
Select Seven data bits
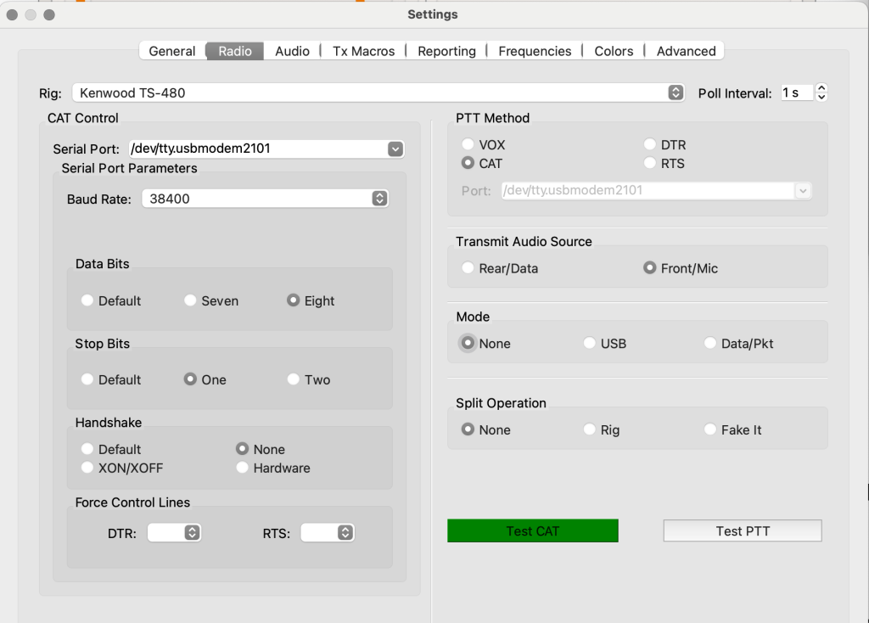click(191, 300)
